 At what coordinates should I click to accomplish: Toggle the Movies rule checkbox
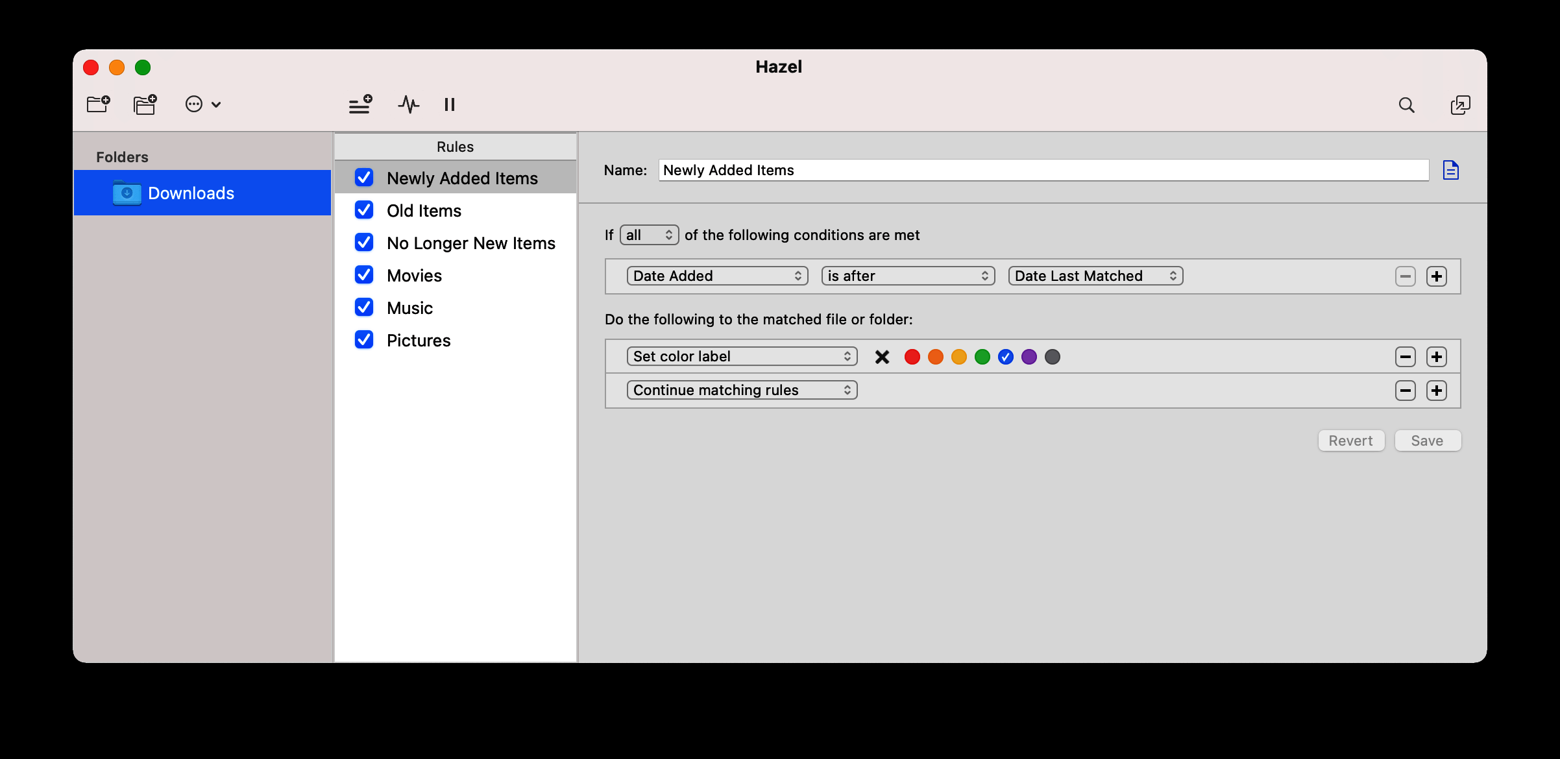pyautogui.click(x=364, y=275)
